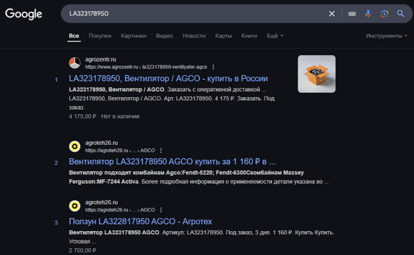Click the agrozentr.ru URL breadcrumb
The height and width of the screenshot is (255, 414).
click(x=146, y=67)
